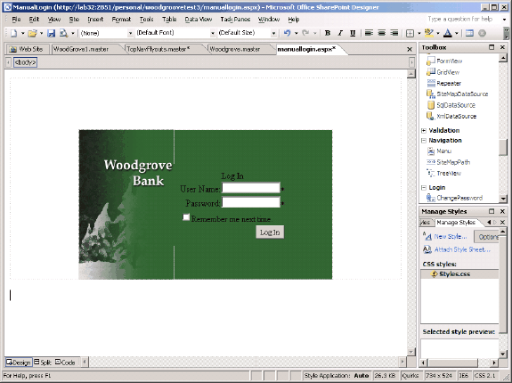Click the Highlight color icon

[x=428, y=33]
